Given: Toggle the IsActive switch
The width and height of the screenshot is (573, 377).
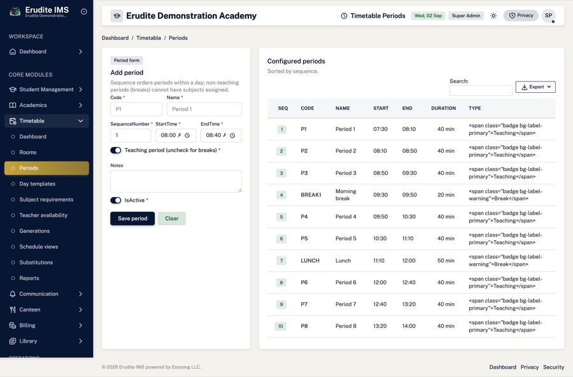Looking at the screenshot, I should tap(116, 200).
